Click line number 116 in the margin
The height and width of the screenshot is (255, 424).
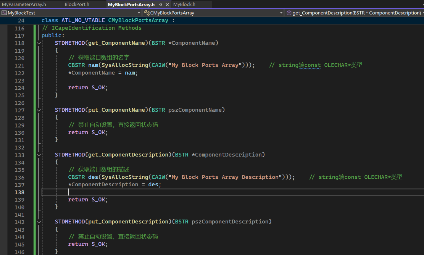coord(19,28)
